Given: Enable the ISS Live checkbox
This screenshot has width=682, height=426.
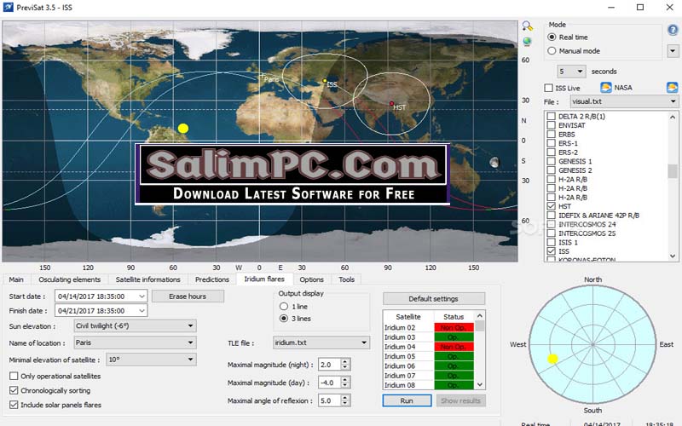Looking at the screenshot, I should coord(548,88).
